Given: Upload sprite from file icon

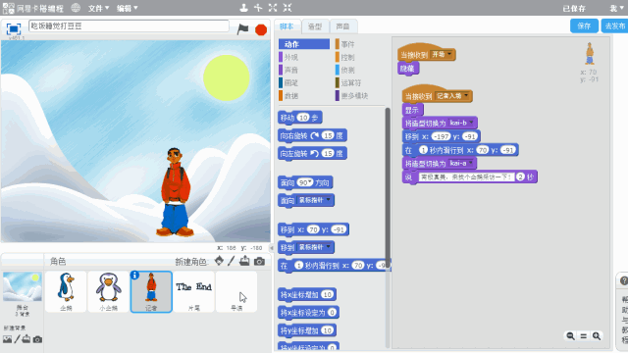Looking at the screenshot, I should [244, 261].
